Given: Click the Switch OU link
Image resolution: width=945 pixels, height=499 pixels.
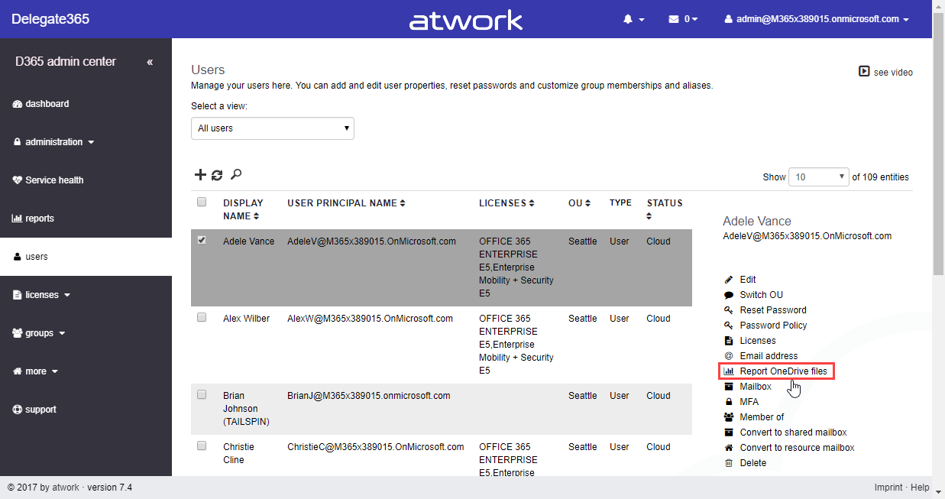Looking at the screenshot, I should (761, 295).
